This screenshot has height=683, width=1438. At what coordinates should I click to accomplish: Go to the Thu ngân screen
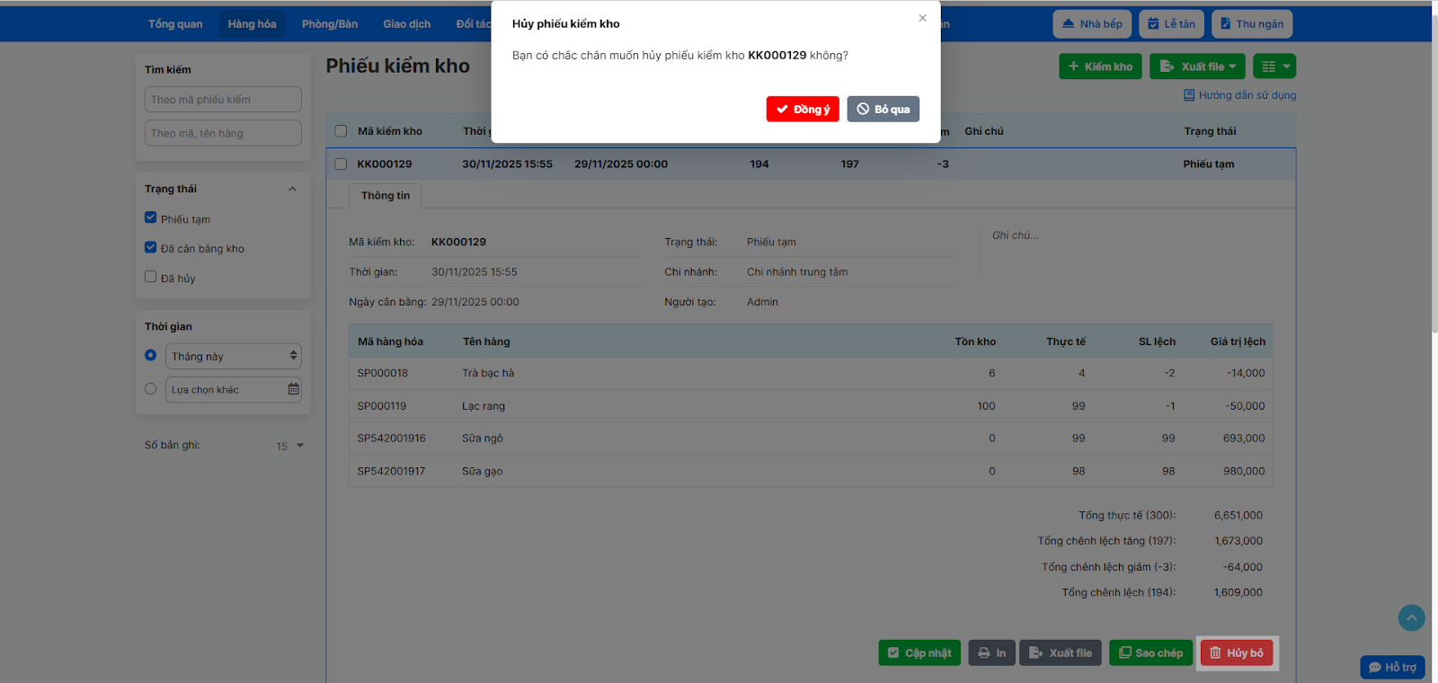pos(1252,24)
